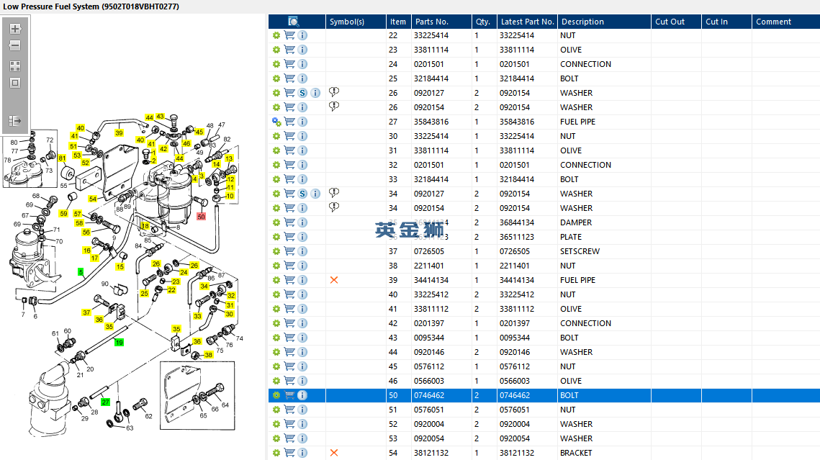Screen dimensions: 820x460
Task: Click the Cut Out column header
Action: click(670, 22)
